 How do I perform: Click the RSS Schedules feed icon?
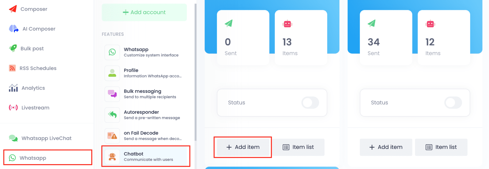click(x=12, y=68)
